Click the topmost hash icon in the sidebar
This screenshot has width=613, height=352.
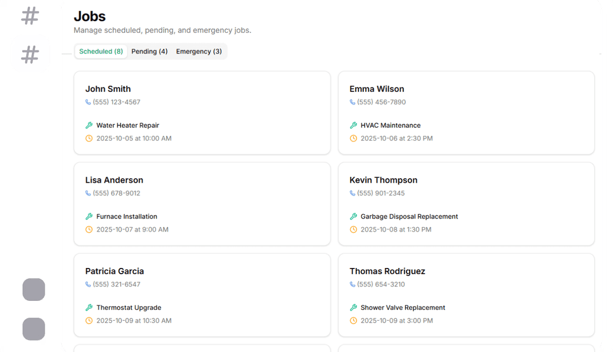pyautogui.click(x=30, y=16)
